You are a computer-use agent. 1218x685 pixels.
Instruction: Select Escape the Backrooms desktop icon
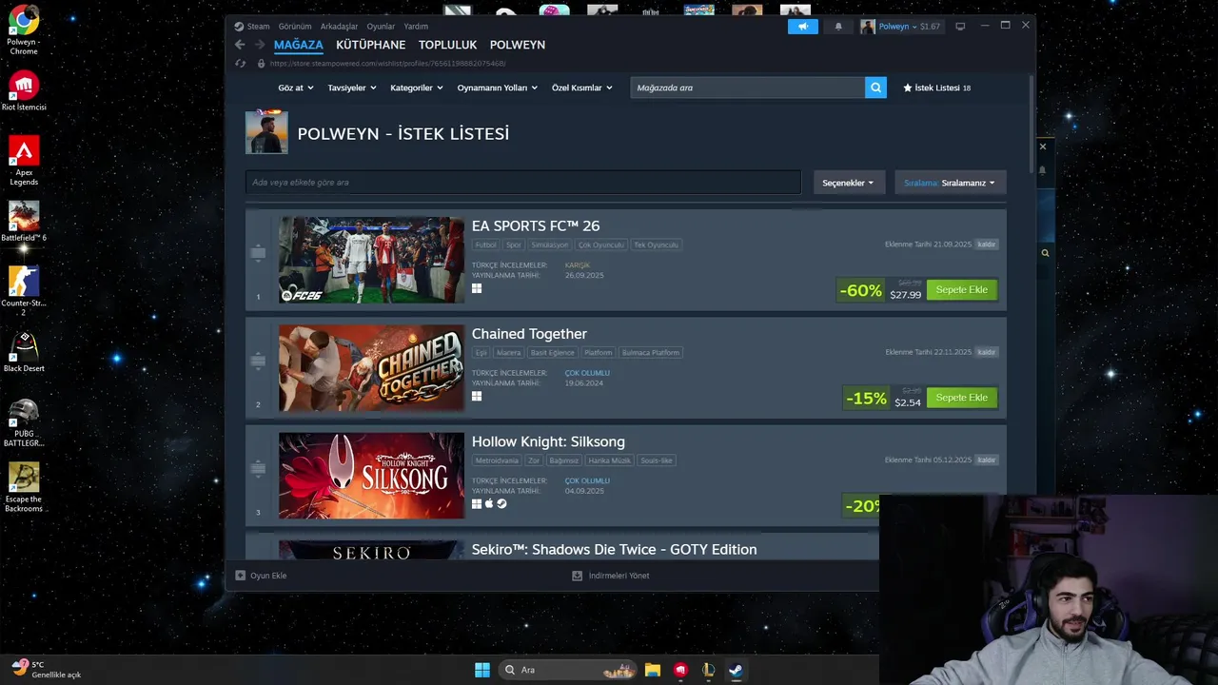click(x=24, y=487)
